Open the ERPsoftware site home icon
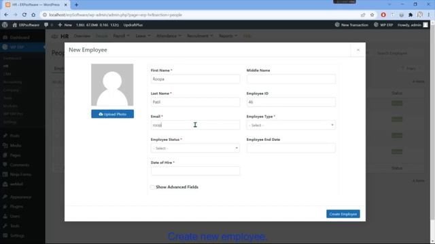The width and height of the screenshot is (435, 244). pos(15,25)
